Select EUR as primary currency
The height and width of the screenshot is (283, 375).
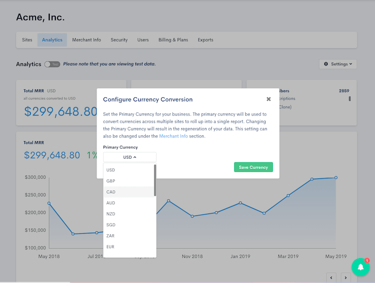coord(111,247)
